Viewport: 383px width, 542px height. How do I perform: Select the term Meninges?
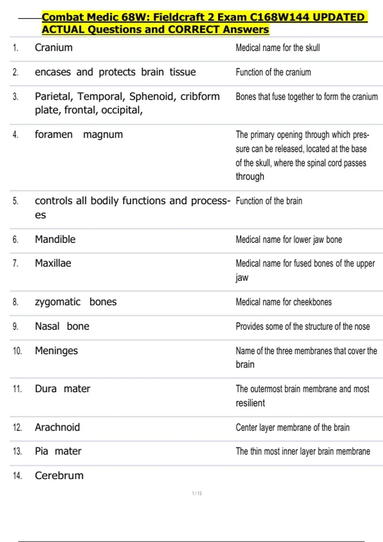56,351
